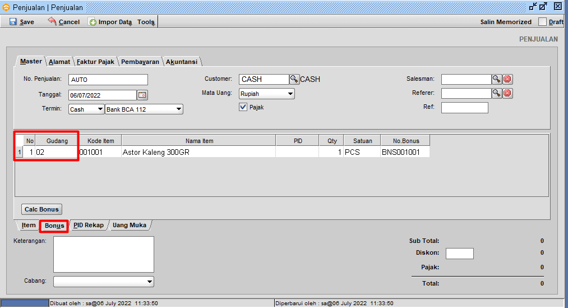Image resolution: width=568 pixels, height=308 pixels.
Task: Click the Customer code field
Action: click(264, 79)
